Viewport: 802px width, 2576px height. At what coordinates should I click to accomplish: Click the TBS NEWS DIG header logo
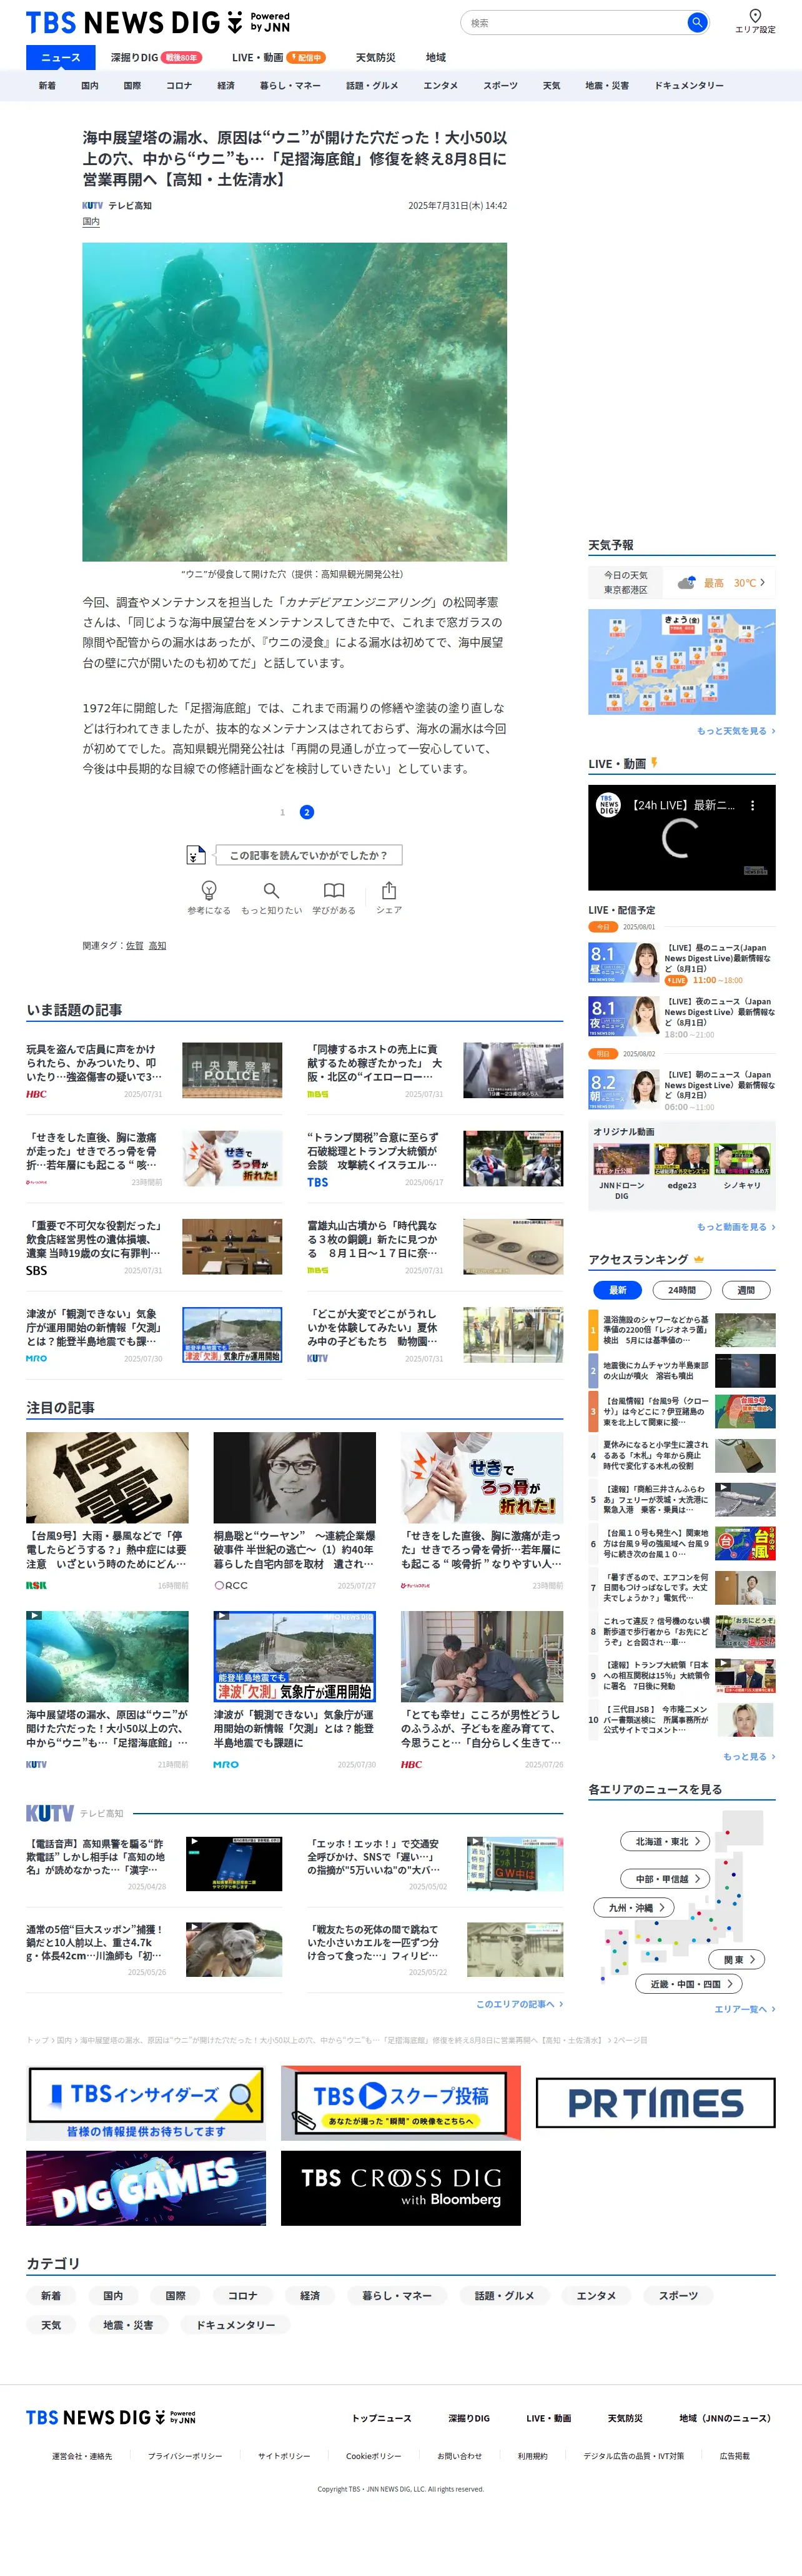click(x=158, y=22)
